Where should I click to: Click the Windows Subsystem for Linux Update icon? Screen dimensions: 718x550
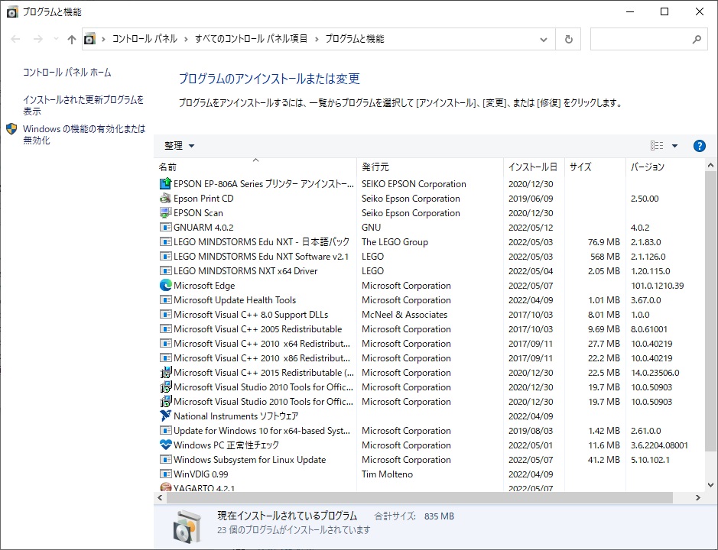point(165,459)
